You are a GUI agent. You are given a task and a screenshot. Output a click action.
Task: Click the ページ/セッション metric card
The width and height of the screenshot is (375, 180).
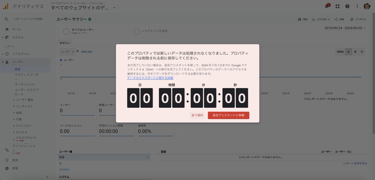tap(77, 130)
